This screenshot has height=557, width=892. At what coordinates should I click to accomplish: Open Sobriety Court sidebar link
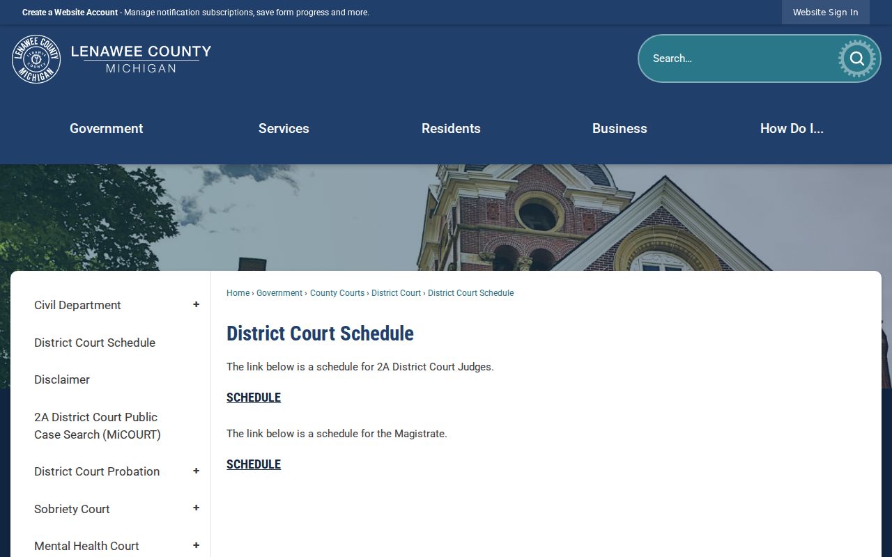72,509
